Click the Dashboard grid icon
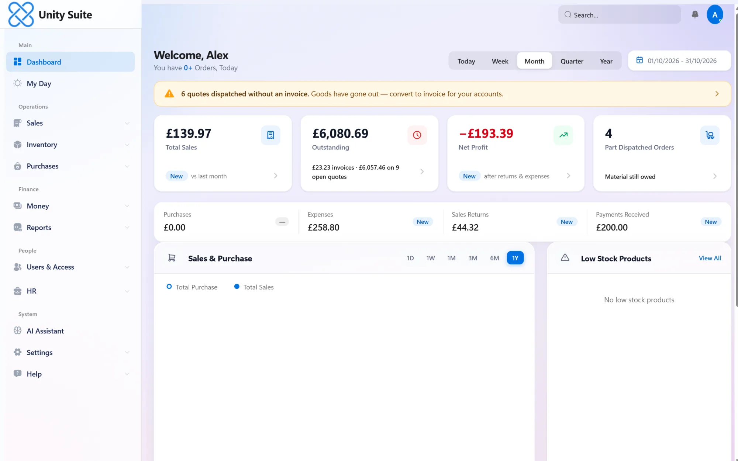 click(17, 62)
